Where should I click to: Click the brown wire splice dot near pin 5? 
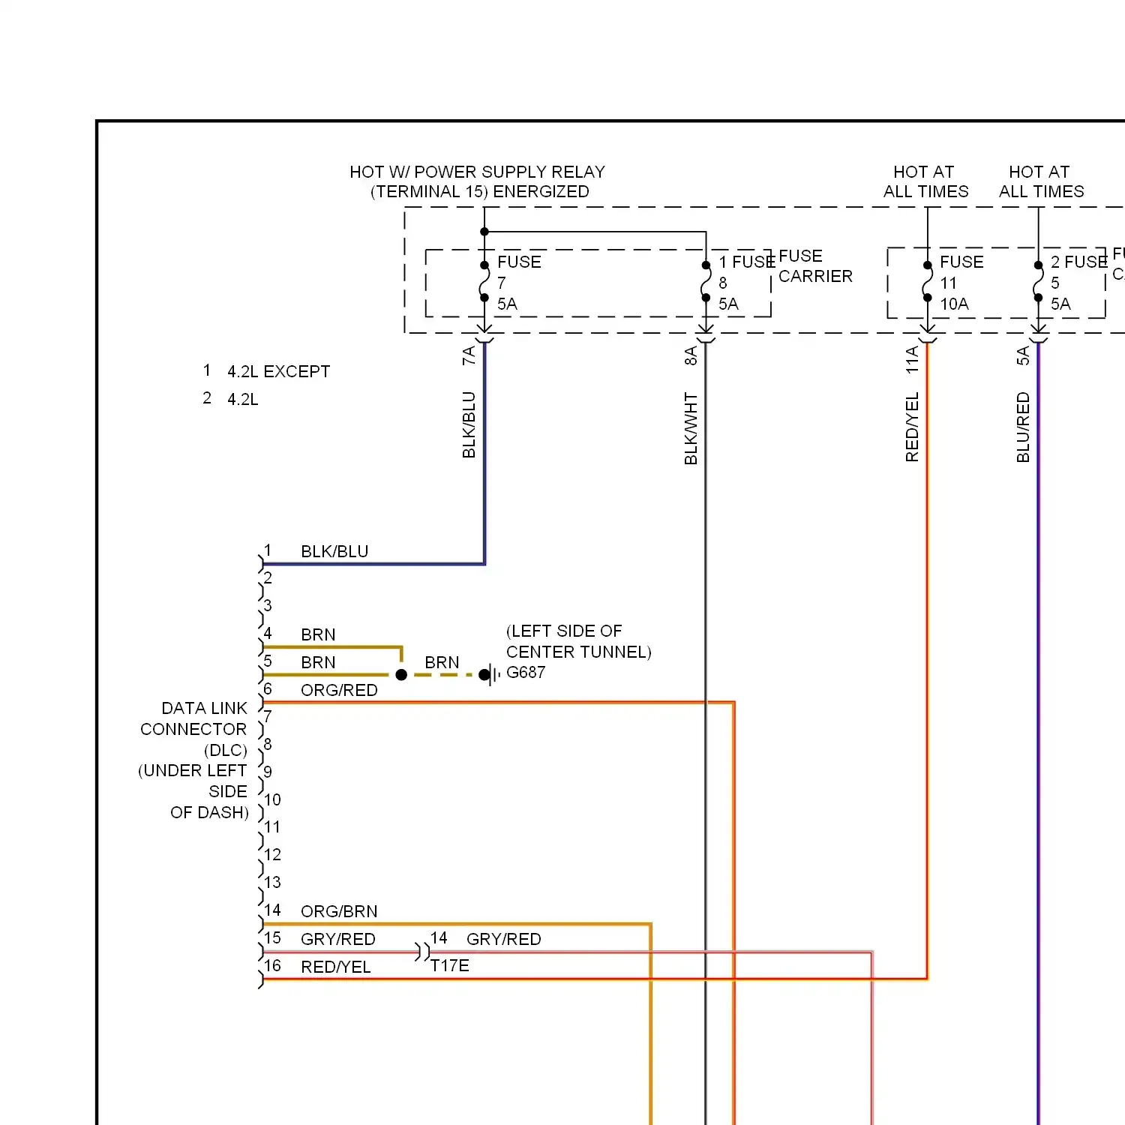coord(401,674)
